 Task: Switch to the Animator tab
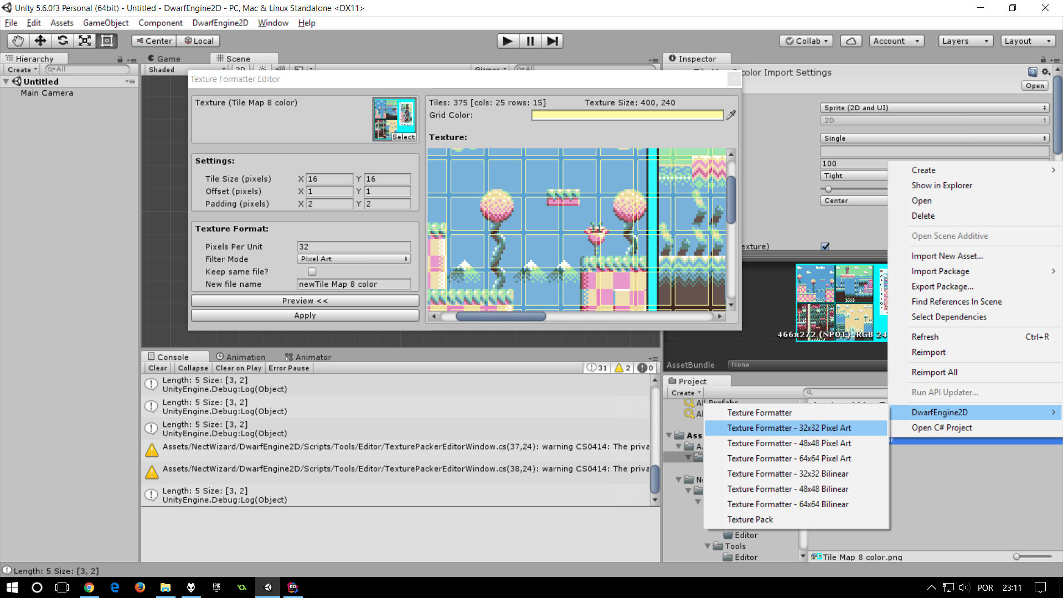(x=308, y=357)
